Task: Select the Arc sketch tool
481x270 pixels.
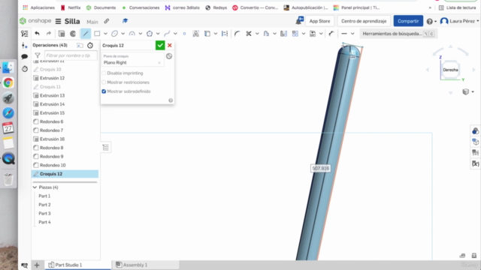Action: pyautogui.click(x=132, y=34)
